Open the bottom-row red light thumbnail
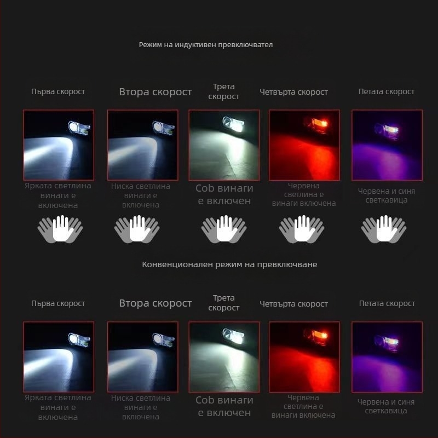Screen dimensions: 438x438 pyautogui.click(x=304, y=357)
